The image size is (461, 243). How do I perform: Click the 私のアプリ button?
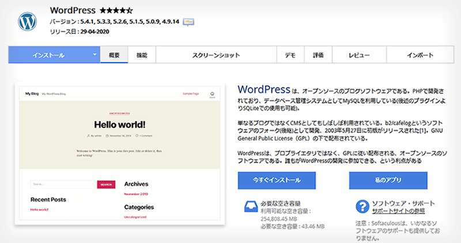(x=388, y=180)
